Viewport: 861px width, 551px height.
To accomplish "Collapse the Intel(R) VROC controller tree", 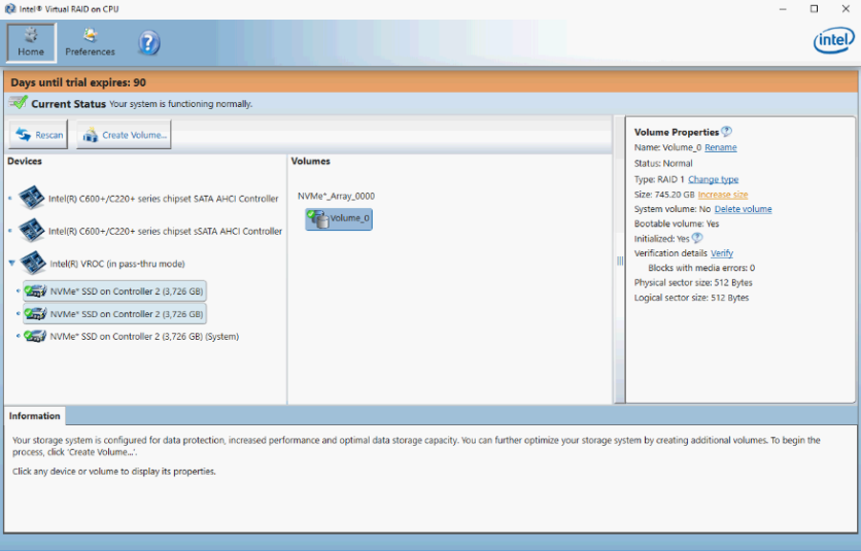I will click(x=11, y=264).
